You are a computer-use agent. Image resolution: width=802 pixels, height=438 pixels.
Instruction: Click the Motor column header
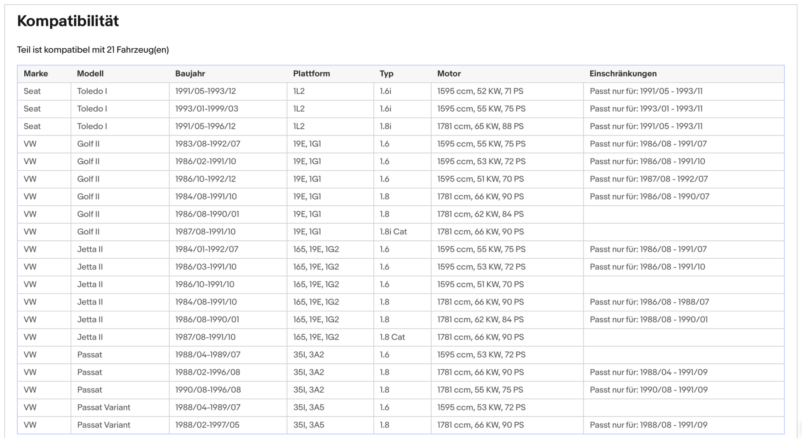(449, 74)
